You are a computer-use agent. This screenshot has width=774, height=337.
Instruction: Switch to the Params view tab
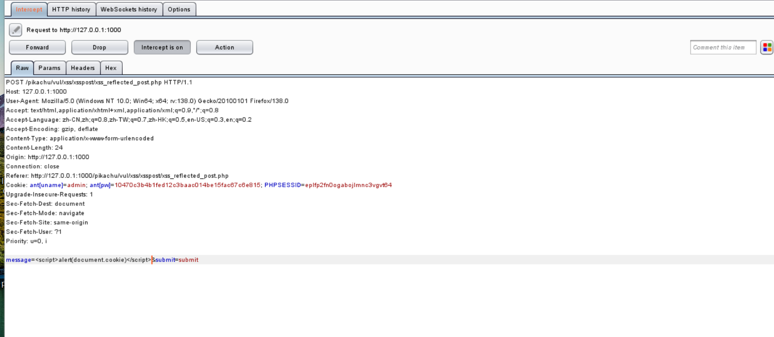50,68
